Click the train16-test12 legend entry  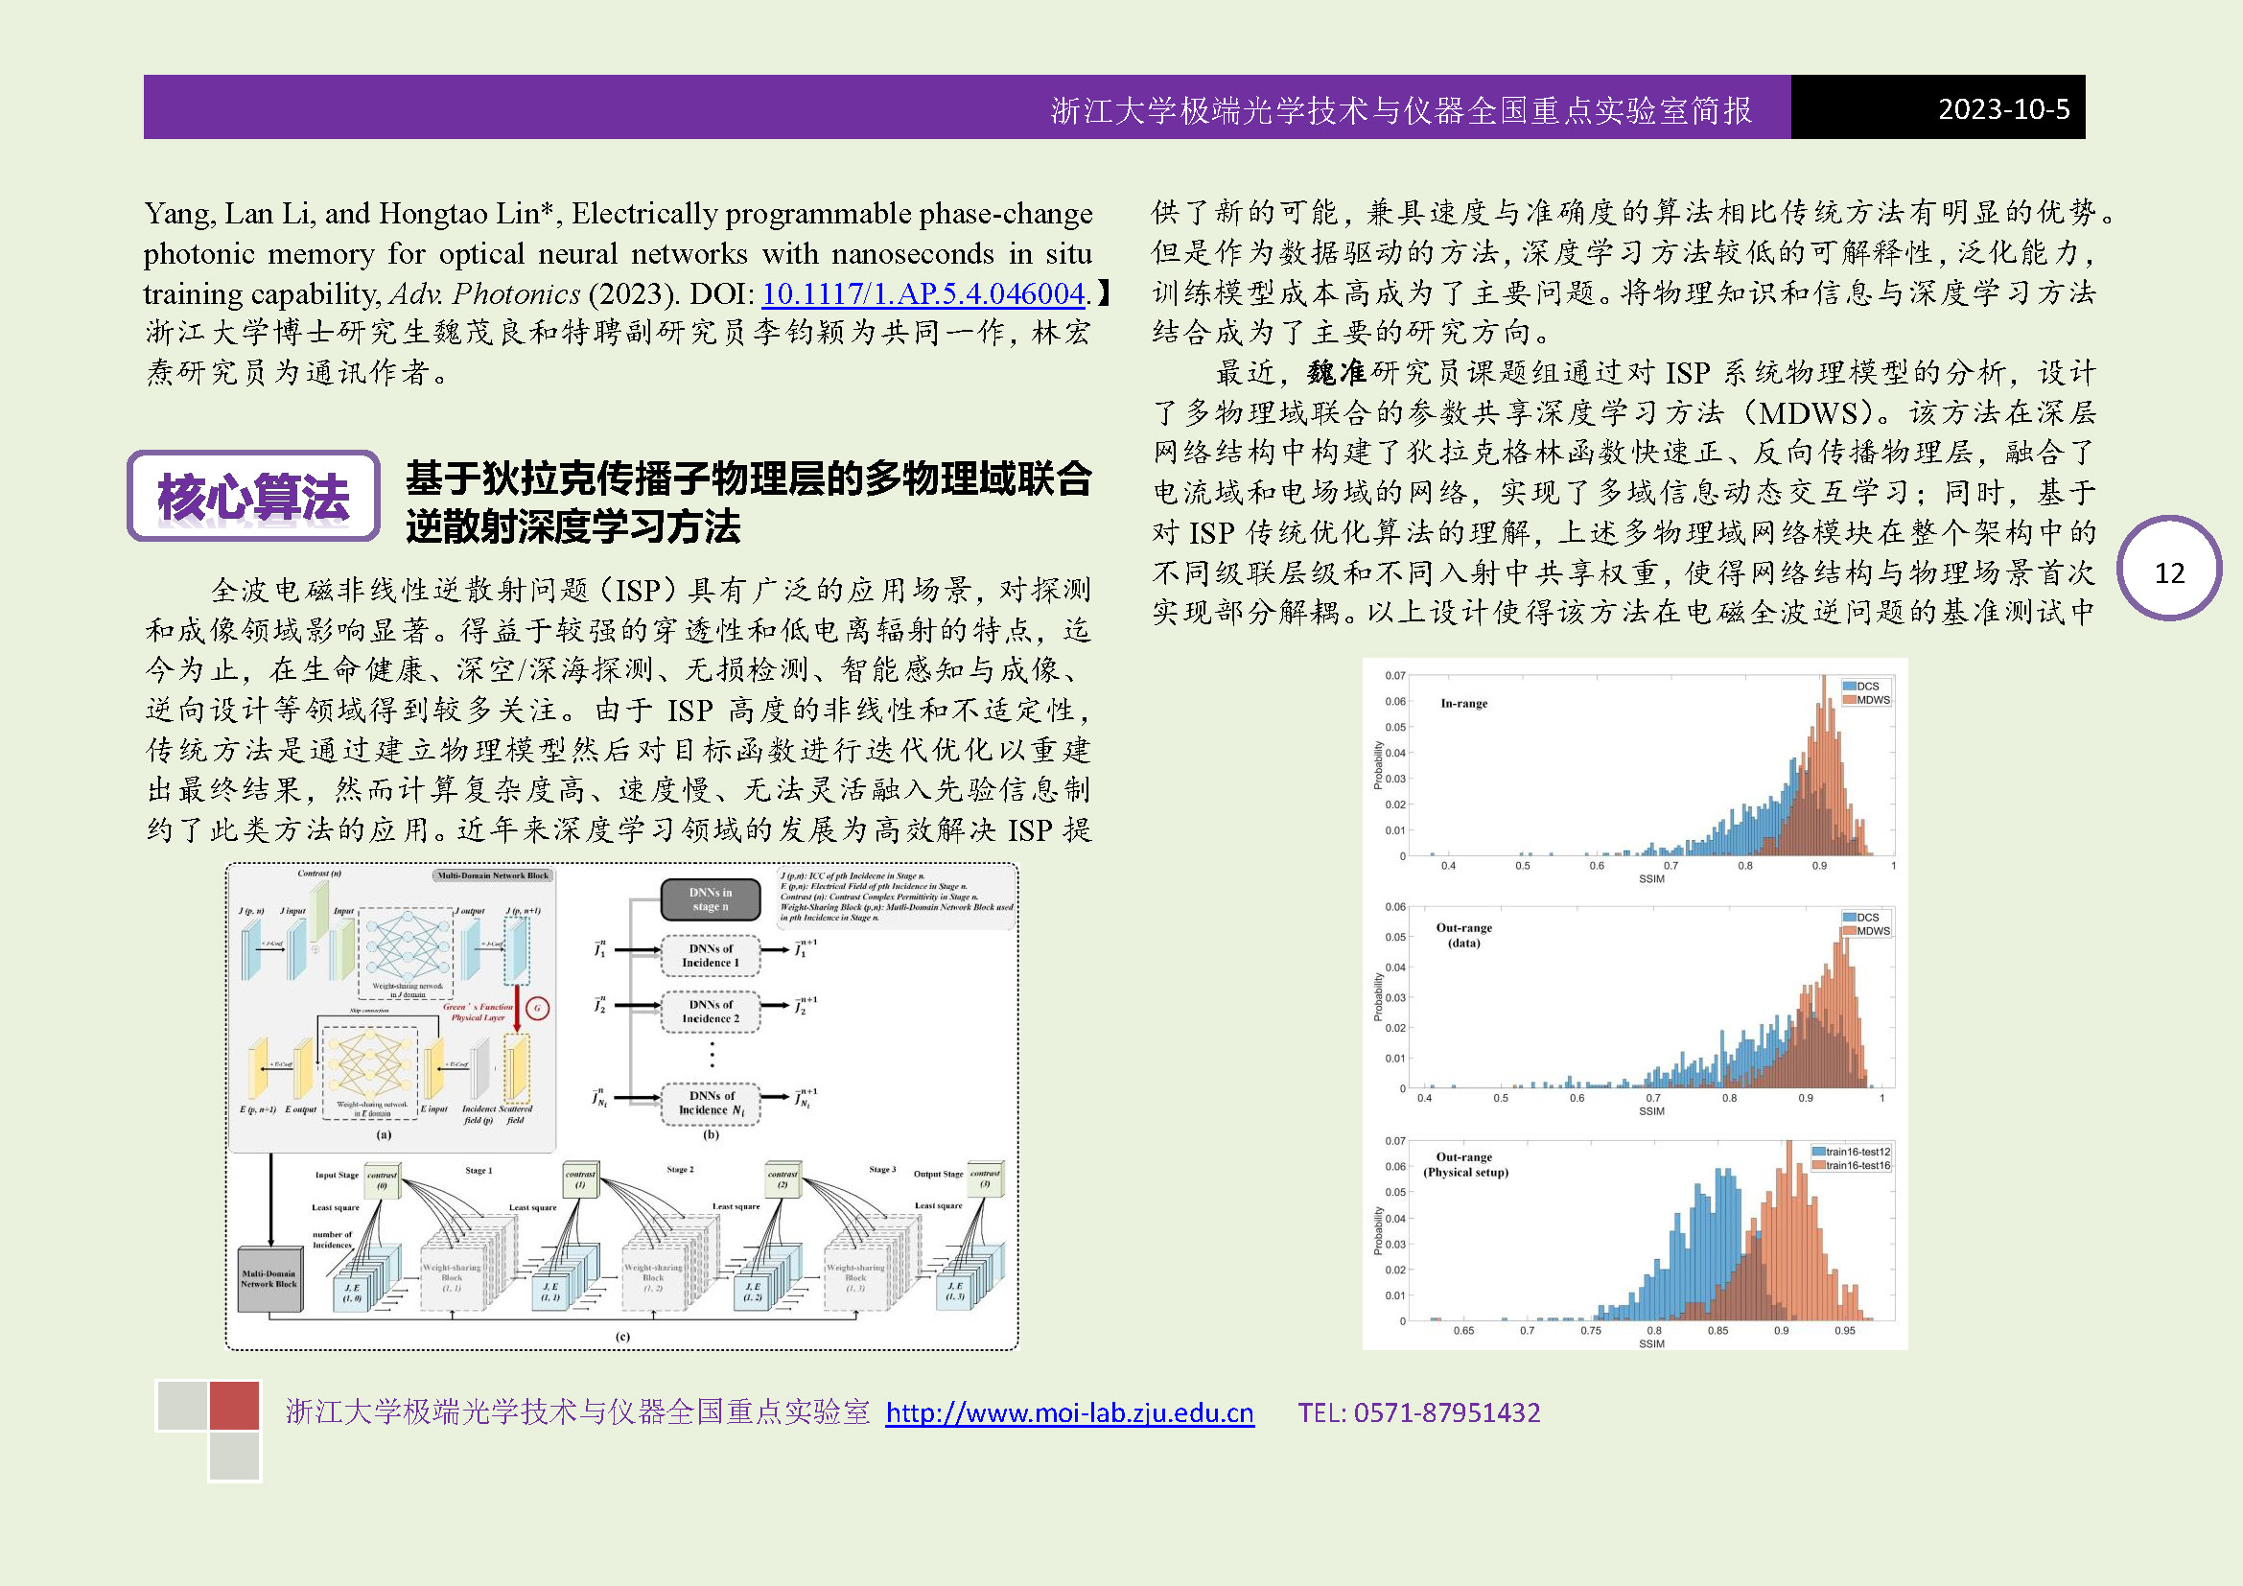(x=1851, y=1152)
